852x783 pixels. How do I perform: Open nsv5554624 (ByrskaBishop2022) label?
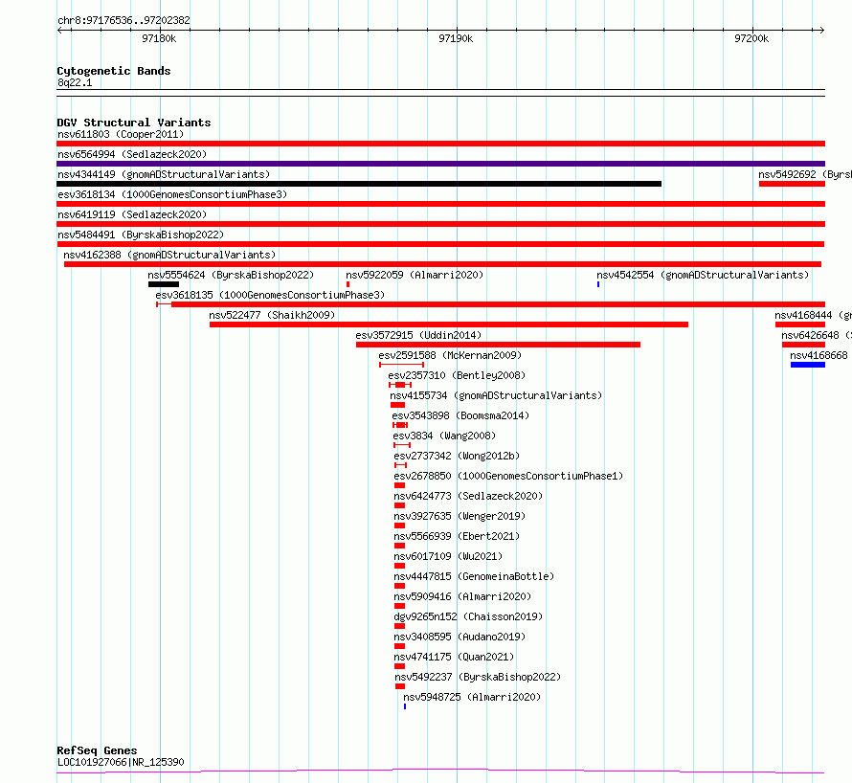tap(231, 275)
